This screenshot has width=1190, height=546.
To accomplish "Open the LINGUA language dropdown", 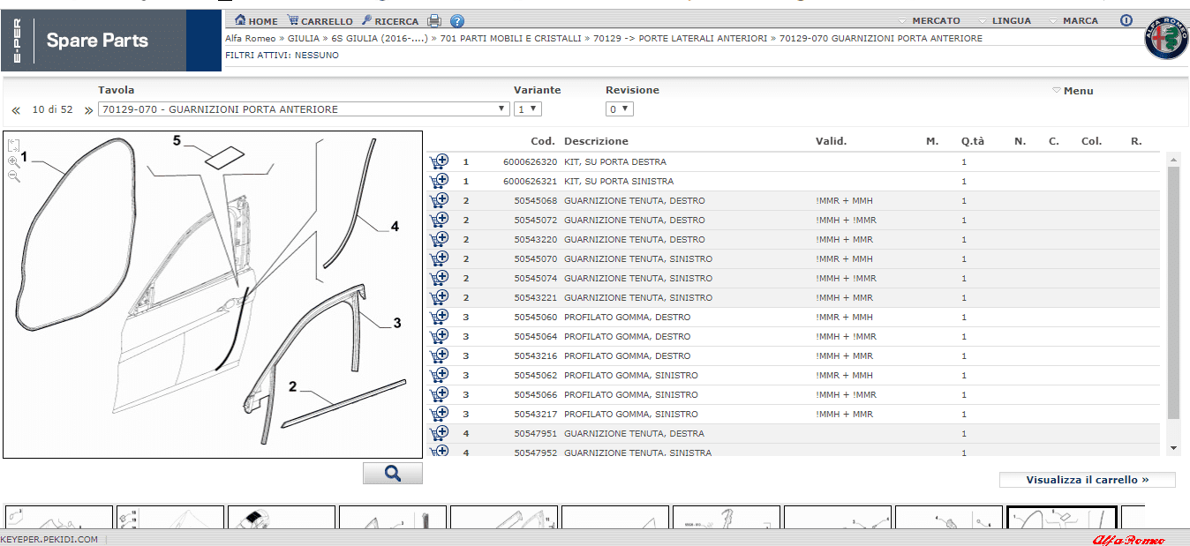I will (1004, 20).
